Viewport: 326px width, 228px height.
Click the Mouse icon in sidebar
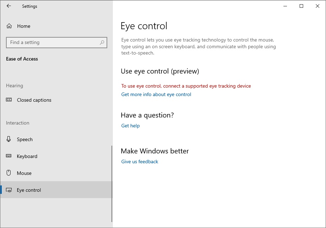click(8, 173)
